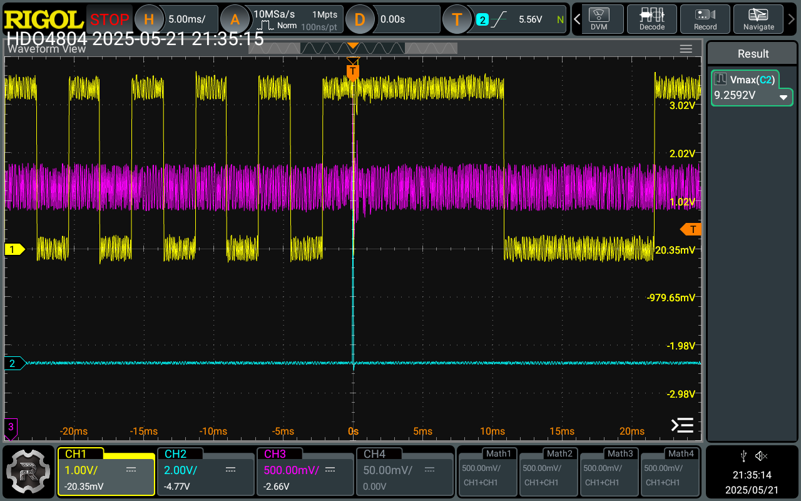
Task: Click the CH3 magenta ground marker
Action: (11, 427)
